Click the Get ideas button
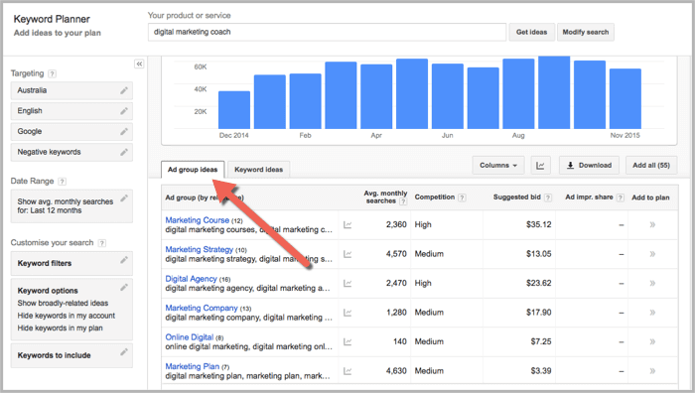 coord(531,32)
